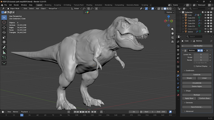This screenshot has width=214, height=120.
Task: Open the Particles properties tab
Action: coord(178,79)
